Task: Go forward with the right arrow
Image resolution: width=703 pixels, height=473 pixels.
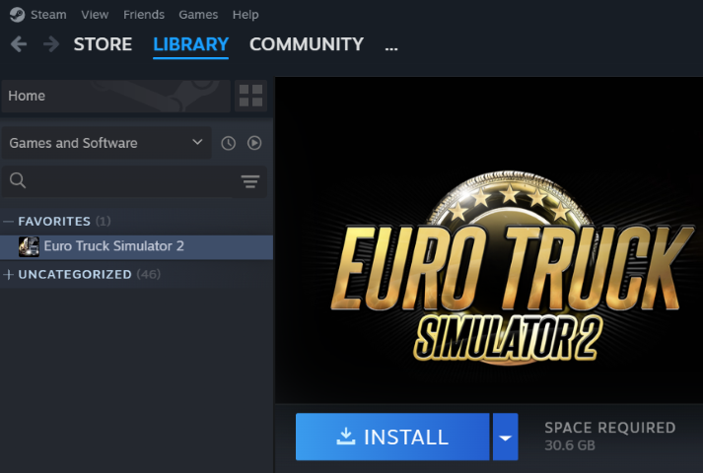Action: click(x=51, y=44)
